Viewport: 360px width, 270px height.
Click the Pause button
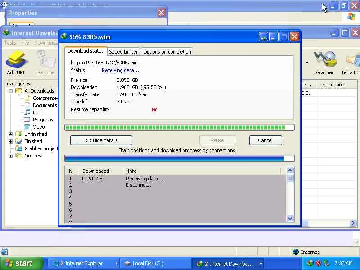217,140
